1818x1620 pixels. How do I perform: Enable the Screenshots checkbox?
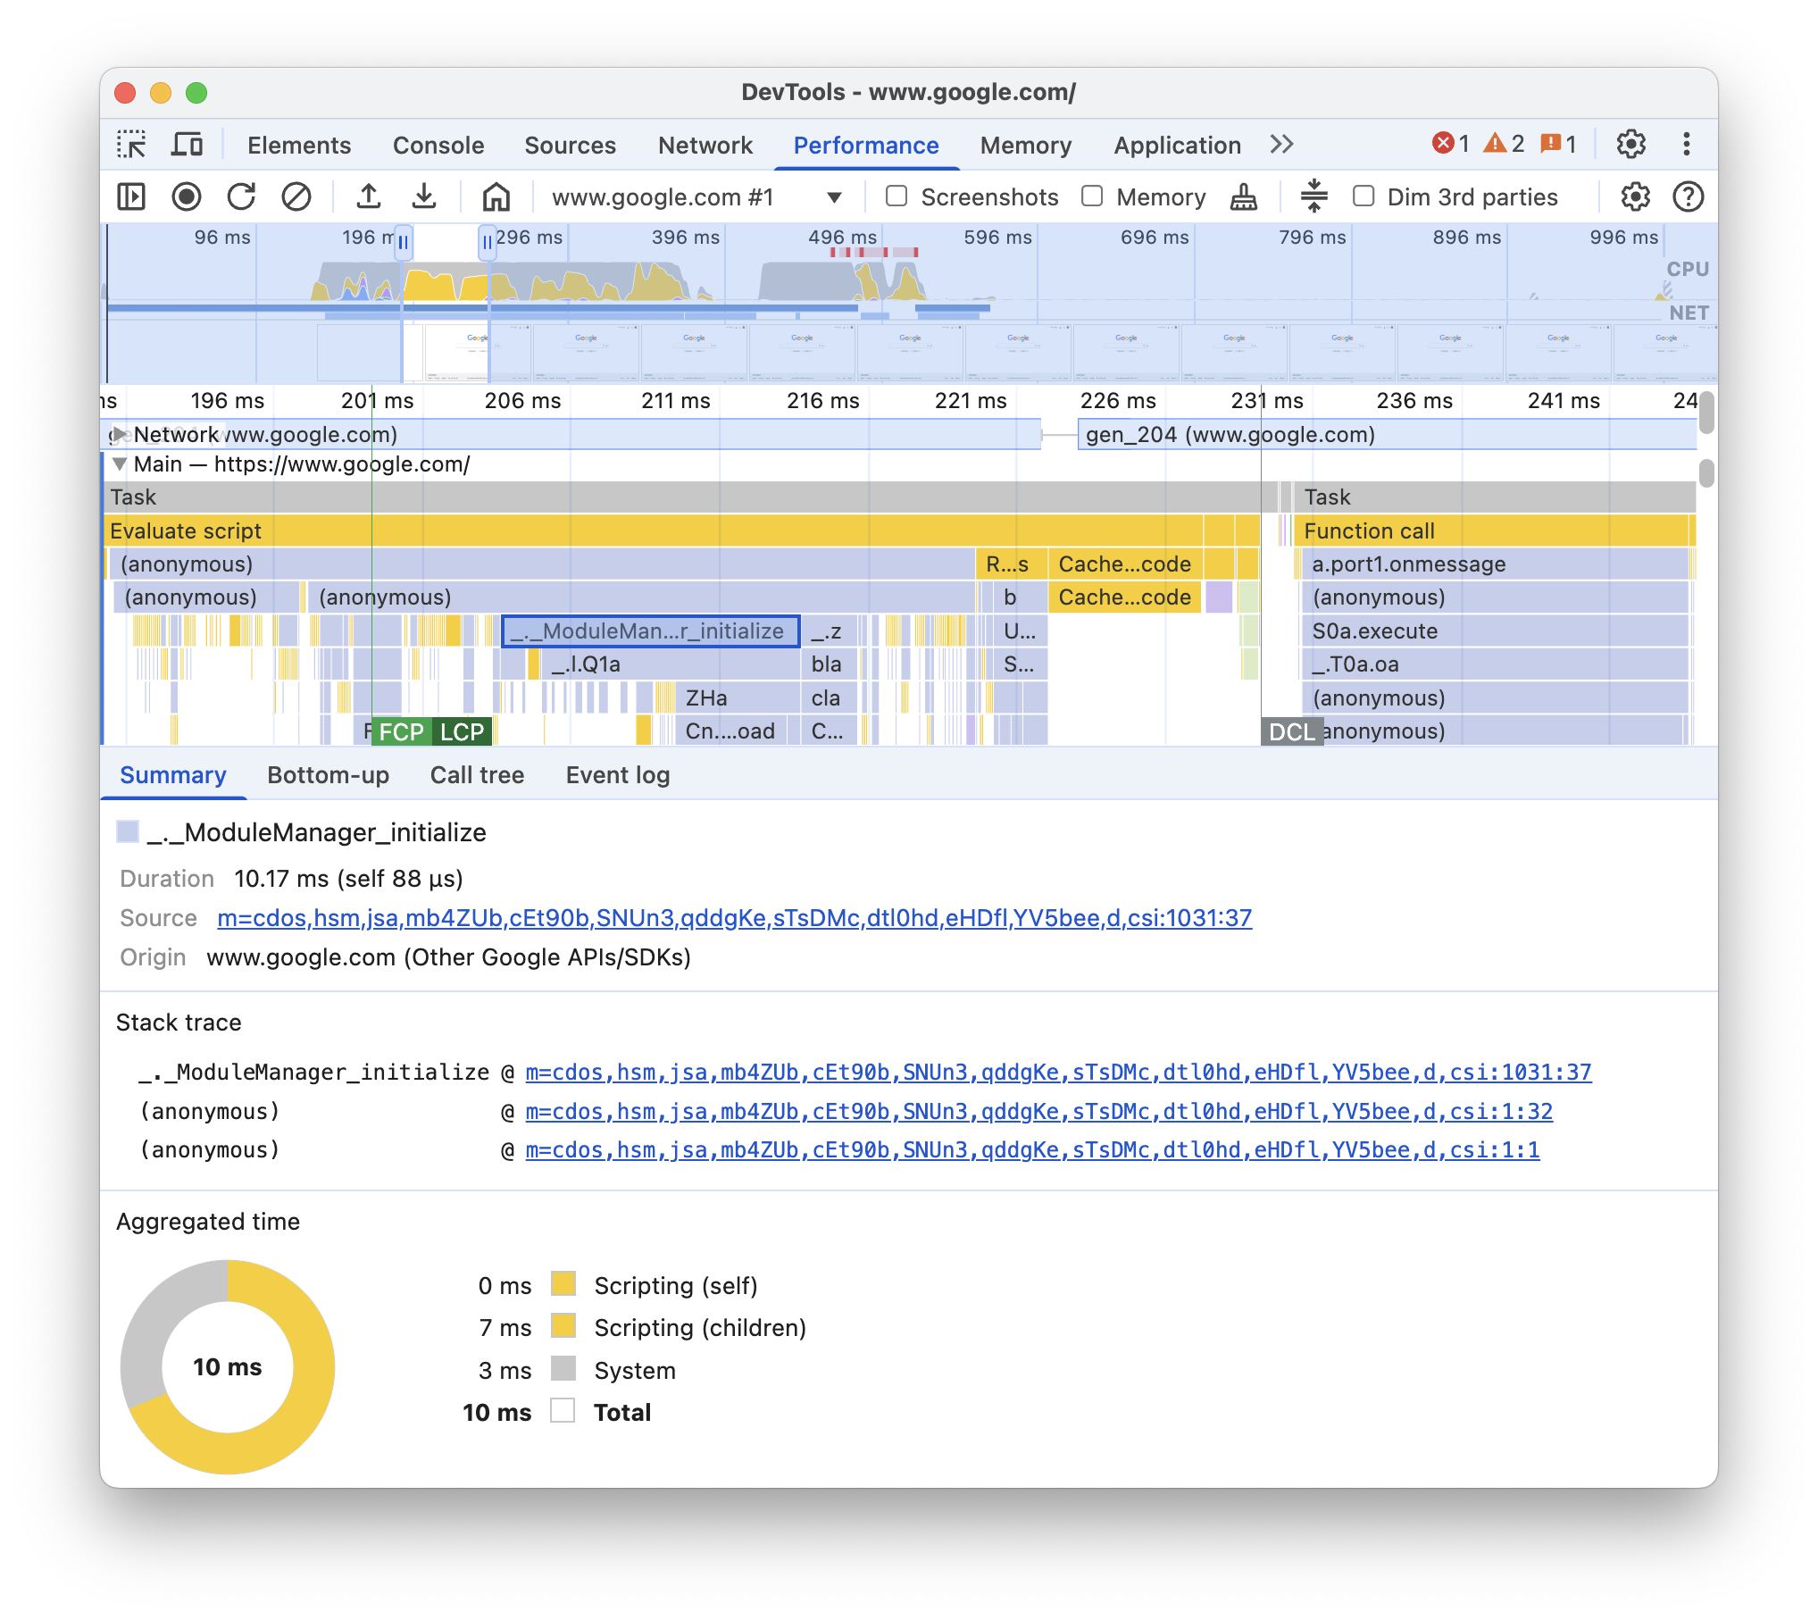click(x=896, y=196)
